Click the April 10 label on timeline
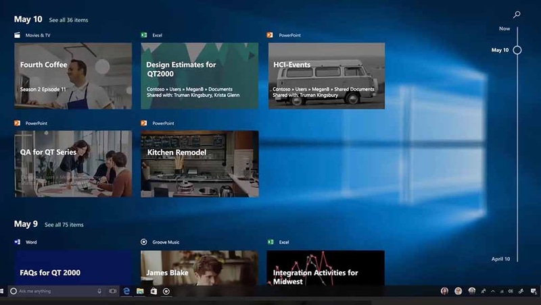This screenshot has width=541, height=305. point(500,259)
